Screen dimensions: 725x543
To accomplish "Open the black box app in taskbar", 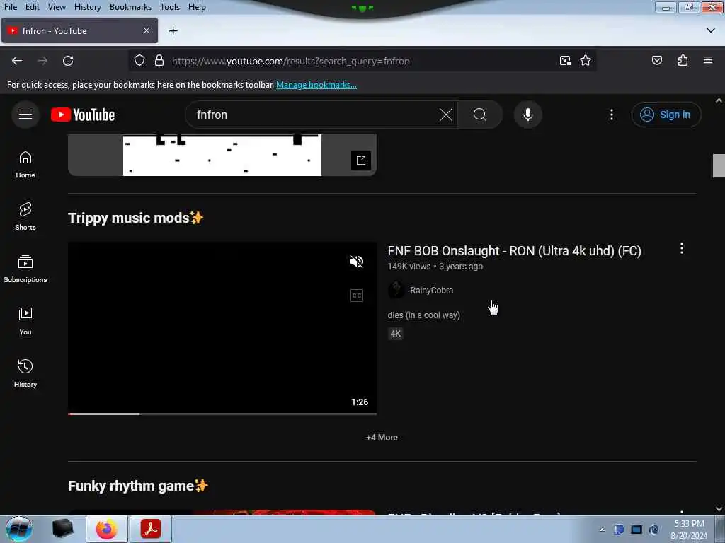I will coord(62,529).
